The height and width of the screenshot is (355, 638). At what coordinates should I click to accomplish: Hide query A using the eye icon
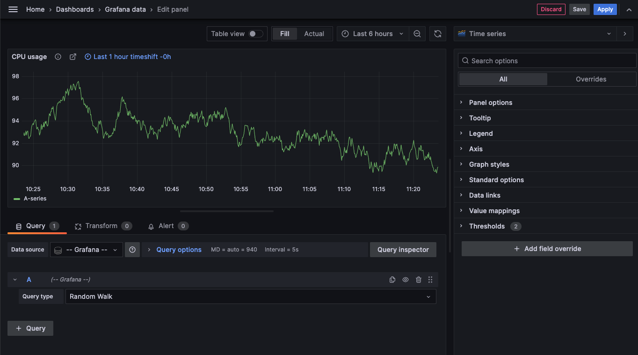(x=406, y=280)
